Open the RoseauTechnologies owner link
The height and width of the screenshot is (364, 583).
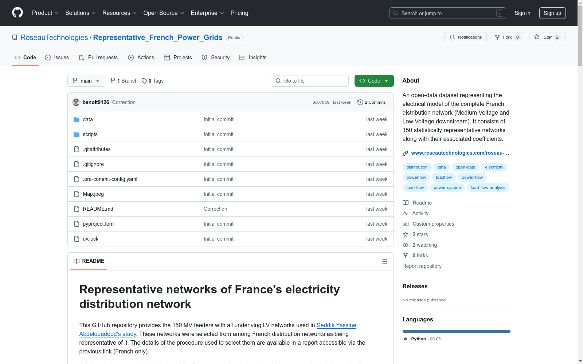pyautogui.click(x=54, y=37)
